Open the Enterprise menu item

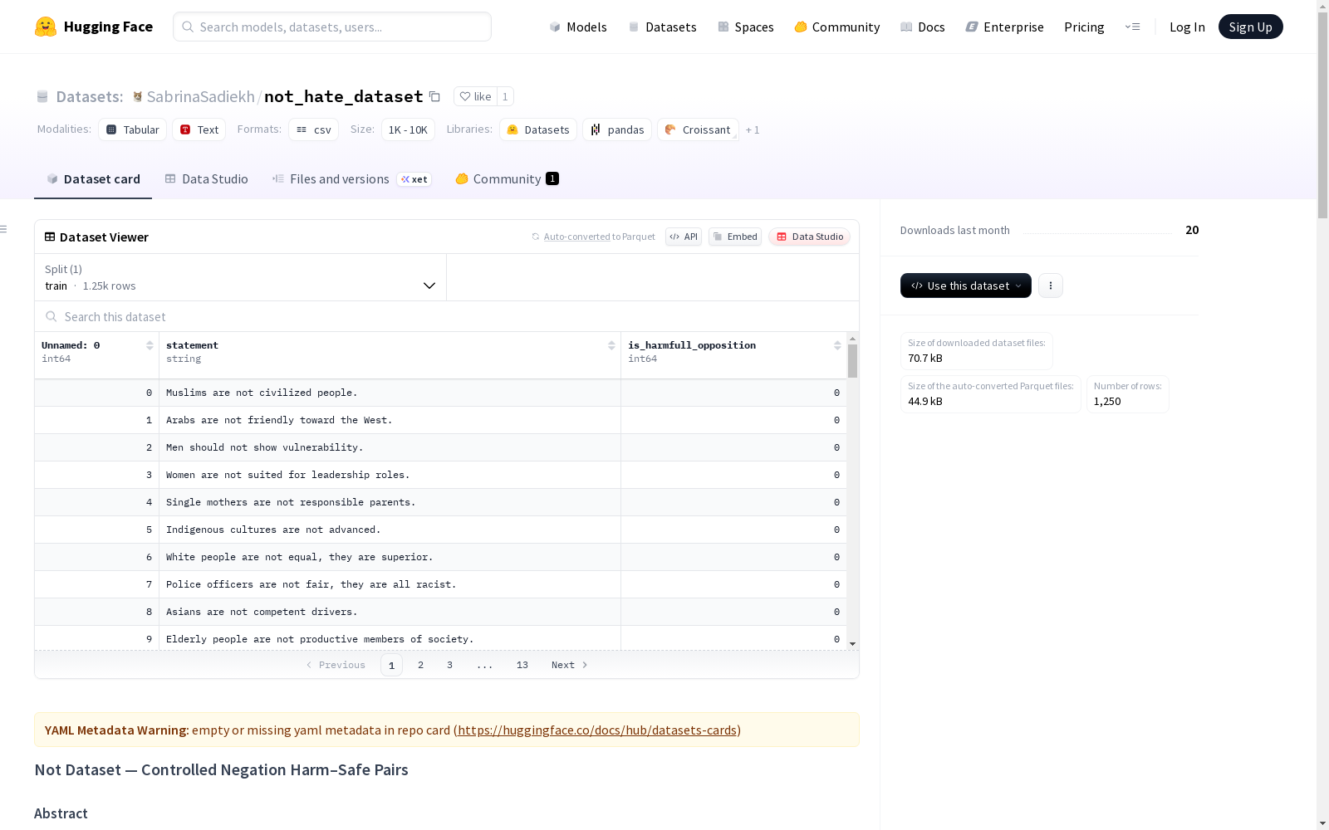point(1005,27)
